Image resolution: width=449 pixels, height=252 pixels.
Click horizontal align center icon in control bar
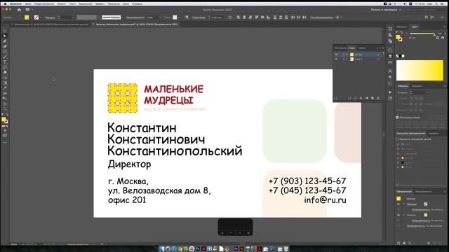pyautogui.click(x=244, y=17)
